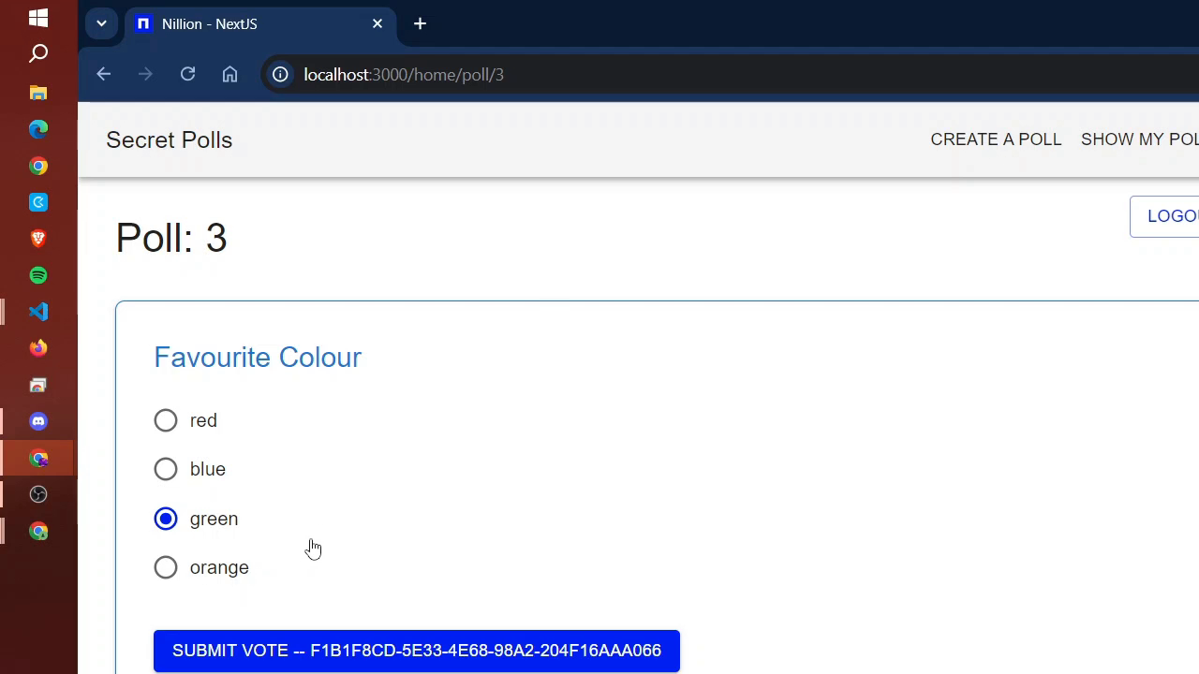Click the address bar URL

click(x=404, y=74)
